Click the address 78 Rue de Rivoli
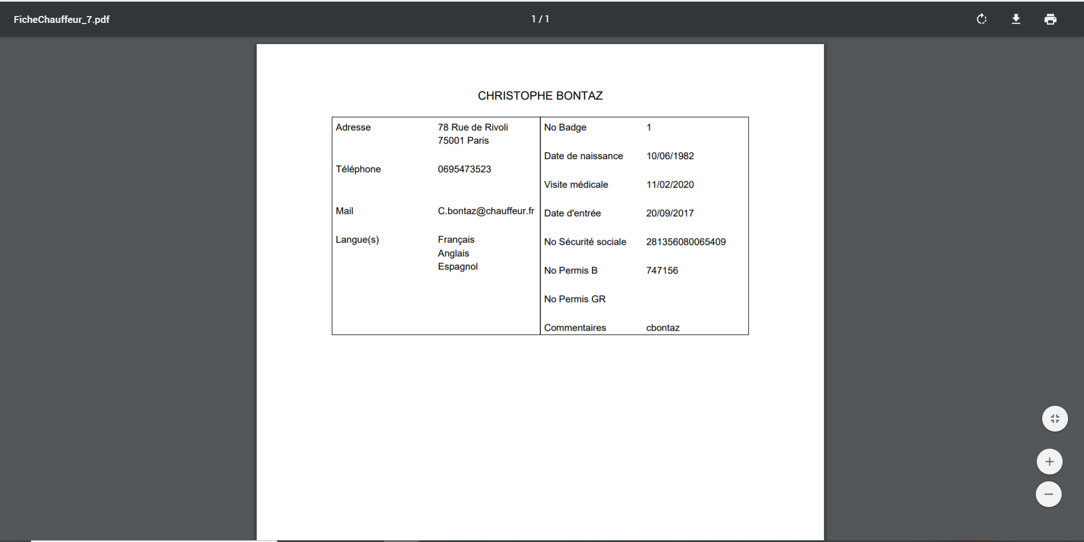1084x542 pixels. coord(472,127)
